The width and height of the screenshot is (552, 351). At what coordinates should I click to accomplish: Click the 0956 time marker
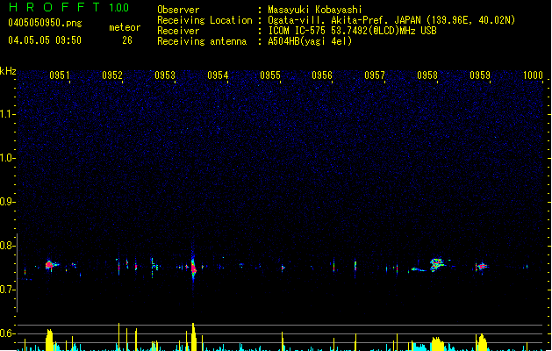click(322, 75)
